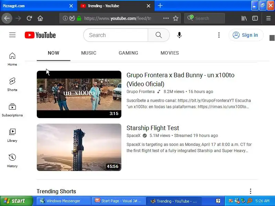Visit the Grupo Frontera channel link

[141, 92]
